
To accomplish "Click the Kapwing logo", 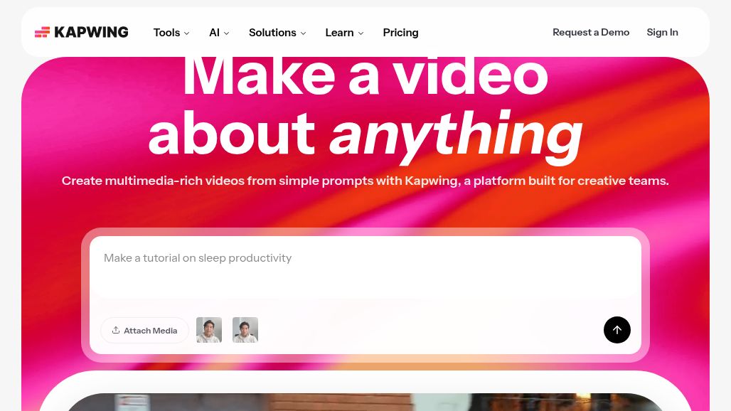I will click(x=82, y=32).
